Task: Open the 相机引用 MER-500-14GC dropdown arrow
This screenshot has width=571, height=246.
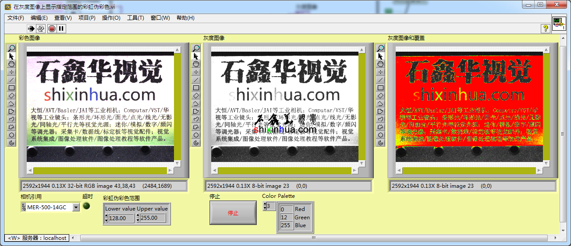Action: (x=76, y=207)
